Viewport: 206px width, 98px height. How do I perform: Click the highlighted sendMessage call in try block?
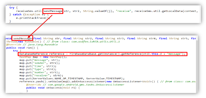pyautogui.click(x=53, y=11)
